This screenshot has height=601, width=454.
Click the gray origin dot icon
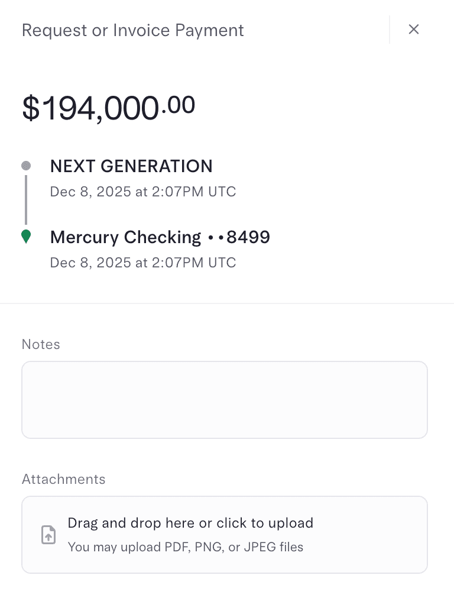(x=26, y=166)
